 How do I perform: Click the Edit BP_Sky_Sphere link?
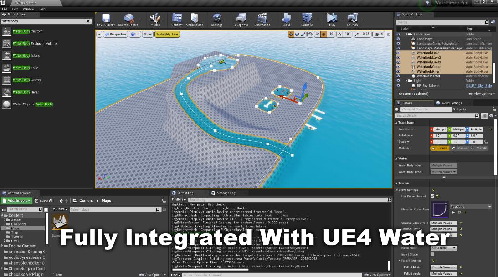point(478,85)
